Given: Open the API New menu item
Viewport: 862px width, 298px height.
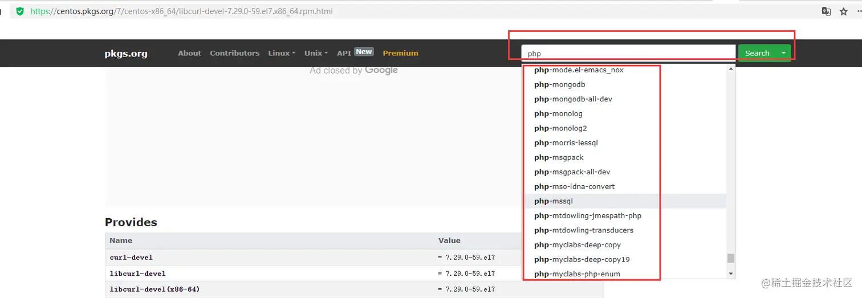Looking at the screenshot, I should [x=355, y=52].
